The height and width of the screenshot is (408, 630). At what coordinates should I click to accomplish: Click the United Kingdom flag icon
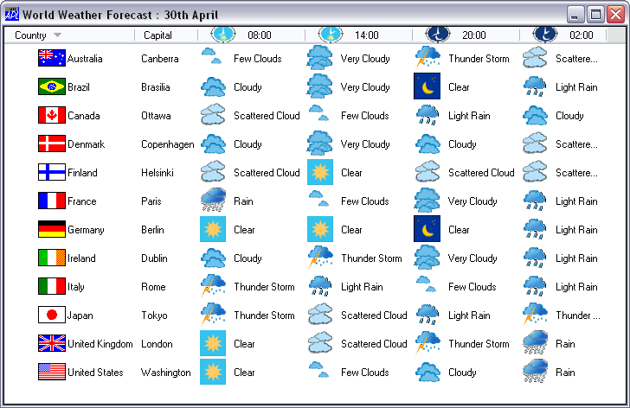[52, 343]
